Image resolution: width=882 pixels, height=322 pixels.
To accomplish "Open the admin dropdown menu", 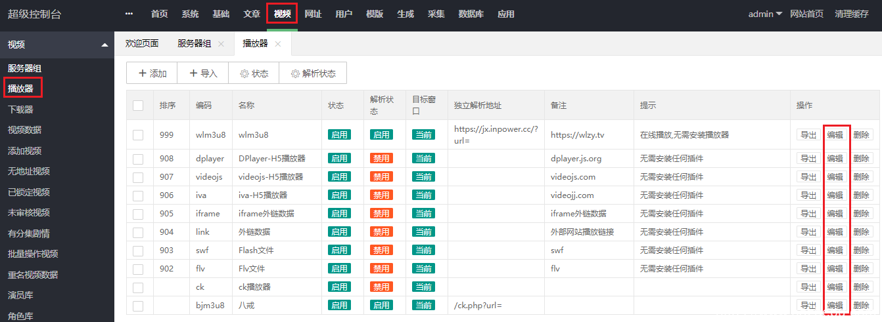I will (x=765, y=14).
